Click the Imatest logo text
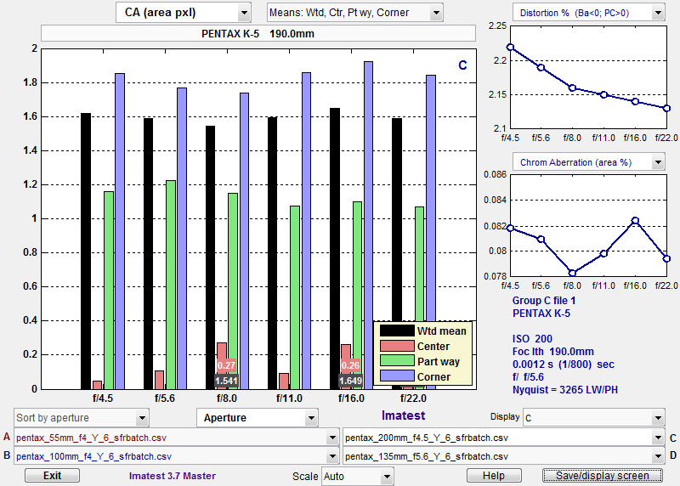Viewport: 680px width, 486px height. [403, 415]
